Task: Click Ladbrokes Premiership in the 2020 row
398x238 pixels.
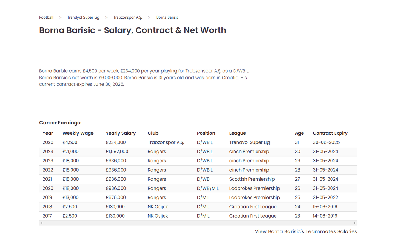Action: tap(255, 188)
